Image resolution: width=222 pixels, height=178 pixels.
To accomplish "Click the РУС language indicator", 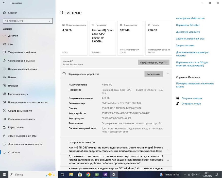I will point(198,174).
